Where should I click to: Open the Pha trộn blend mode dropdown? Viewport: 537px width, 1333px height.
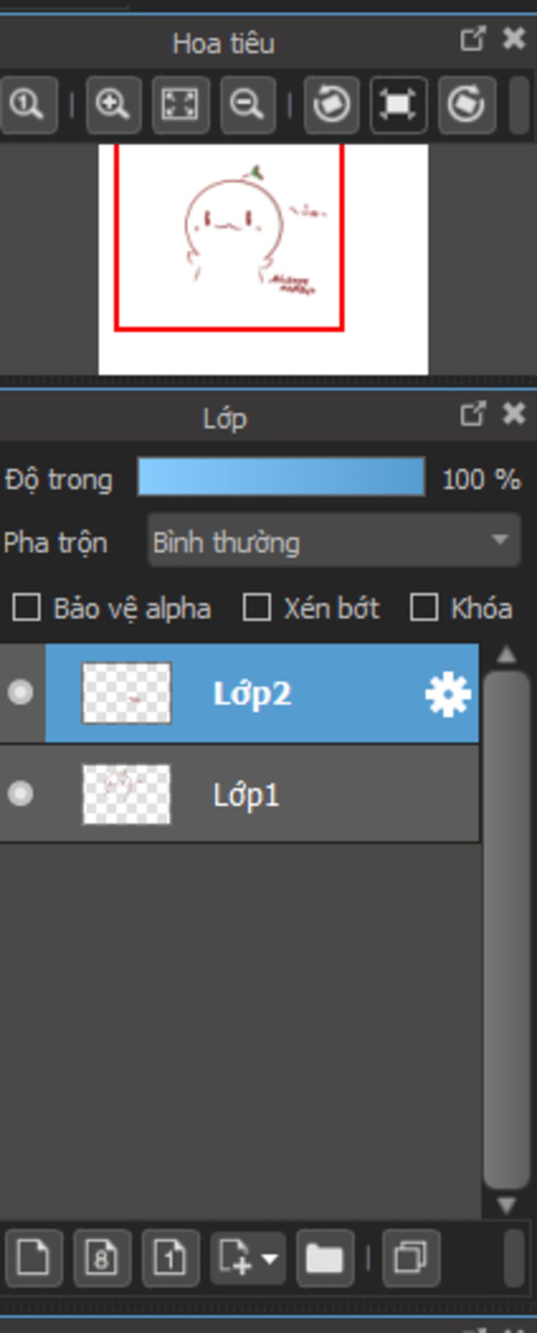[334, 540]
